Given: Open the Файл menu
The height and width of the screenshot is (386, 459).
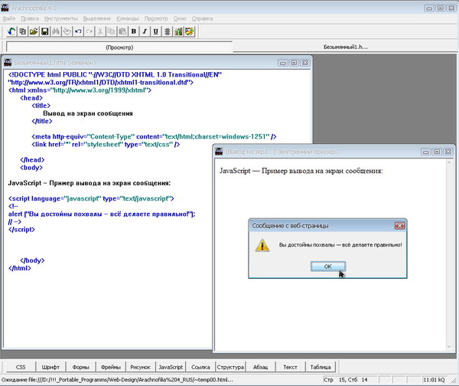Looking at the screenshot, I should click(x=9, y=18).
